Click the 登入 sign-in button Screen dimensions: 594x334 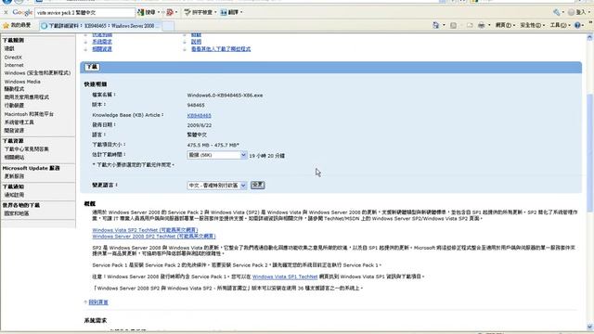point(577,12)
